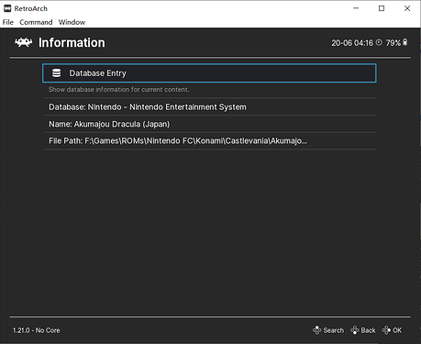Click the OK label in footer
Viewport: 421px width, 344px height.
(x=397, y=330)
